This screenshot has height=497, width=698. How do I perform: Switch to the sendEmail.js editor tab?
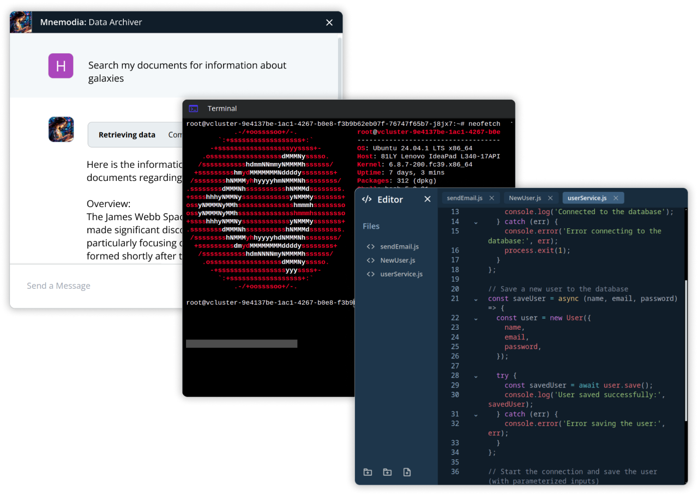(x=465, y=198)
